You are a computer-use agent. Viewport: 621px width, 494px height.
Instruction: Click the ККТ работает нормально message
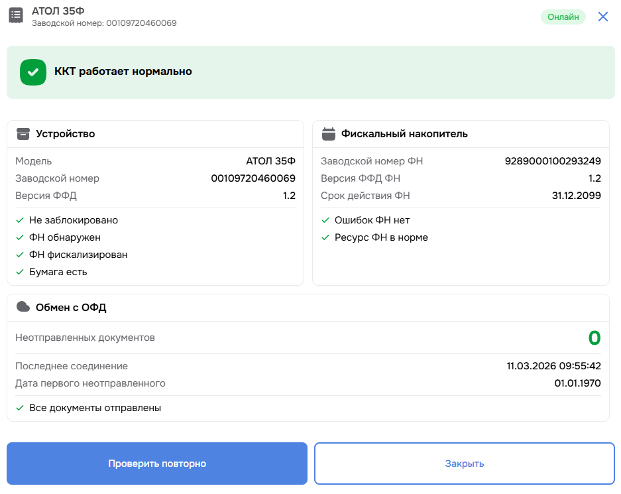(x=123, y=72)
